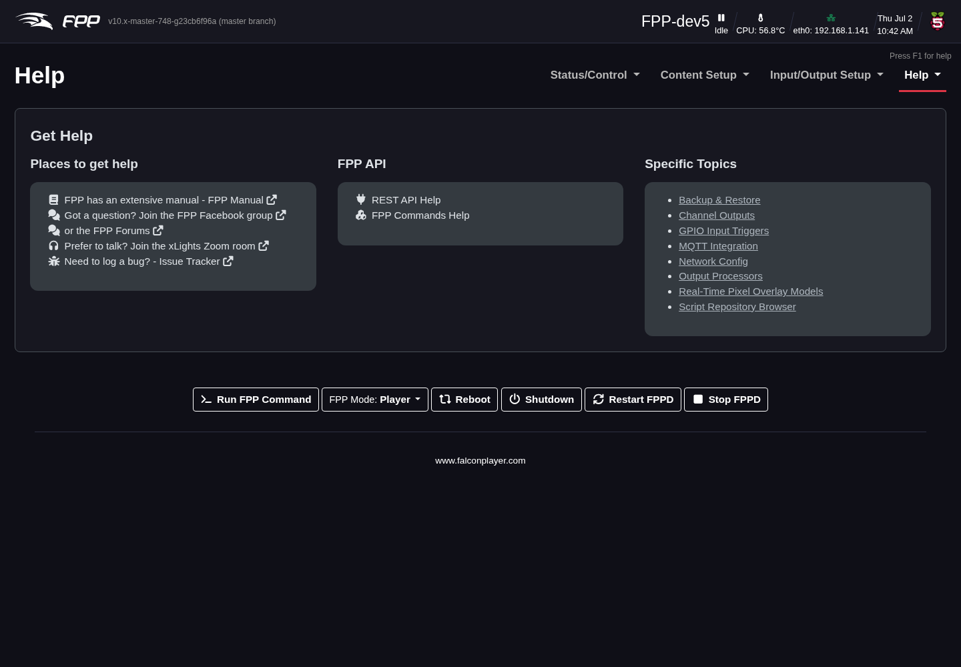Click the FPP-dev5 host name
This screenshot has width=961, height=667.
675,21
